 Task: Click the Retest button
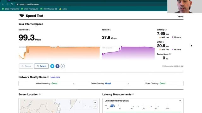[41, 66]
